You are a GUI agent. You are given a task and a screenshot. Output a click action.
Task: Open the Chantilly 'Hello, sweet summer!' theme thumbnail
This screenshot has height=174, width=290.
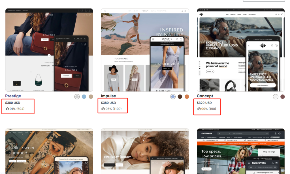pos(49,151)
